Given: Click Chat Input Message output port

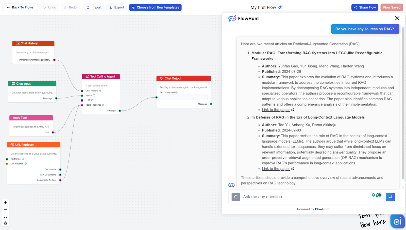Looking at the screenshot, I should [56, 98].
